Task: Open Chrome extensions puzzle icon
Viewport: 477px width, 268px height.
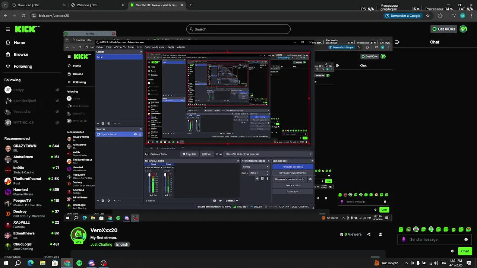Action: tap(440, 16)
